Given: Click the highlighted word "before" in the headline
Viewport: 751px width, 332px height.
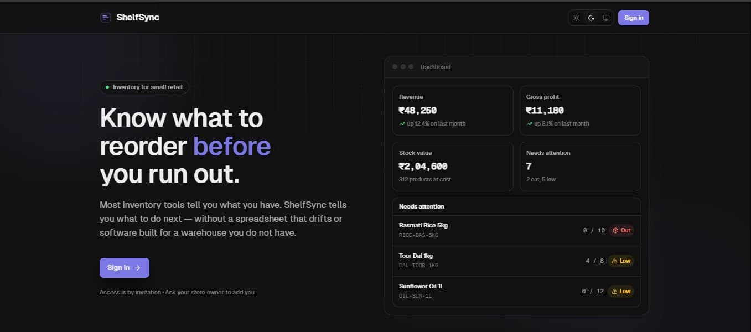Looking at the screenshot, I should (232, 147).
